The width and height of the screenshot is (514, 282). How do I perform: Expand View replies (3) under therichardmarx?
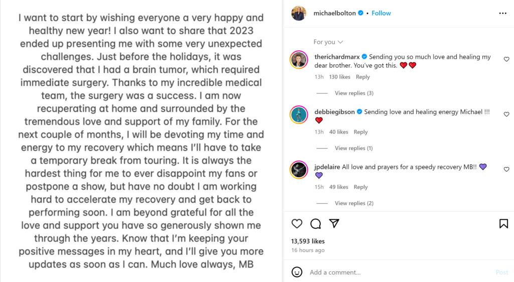(x=354, y=93)
